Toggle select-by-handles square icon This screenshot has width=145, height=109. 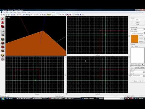click(x=53, y=15)
